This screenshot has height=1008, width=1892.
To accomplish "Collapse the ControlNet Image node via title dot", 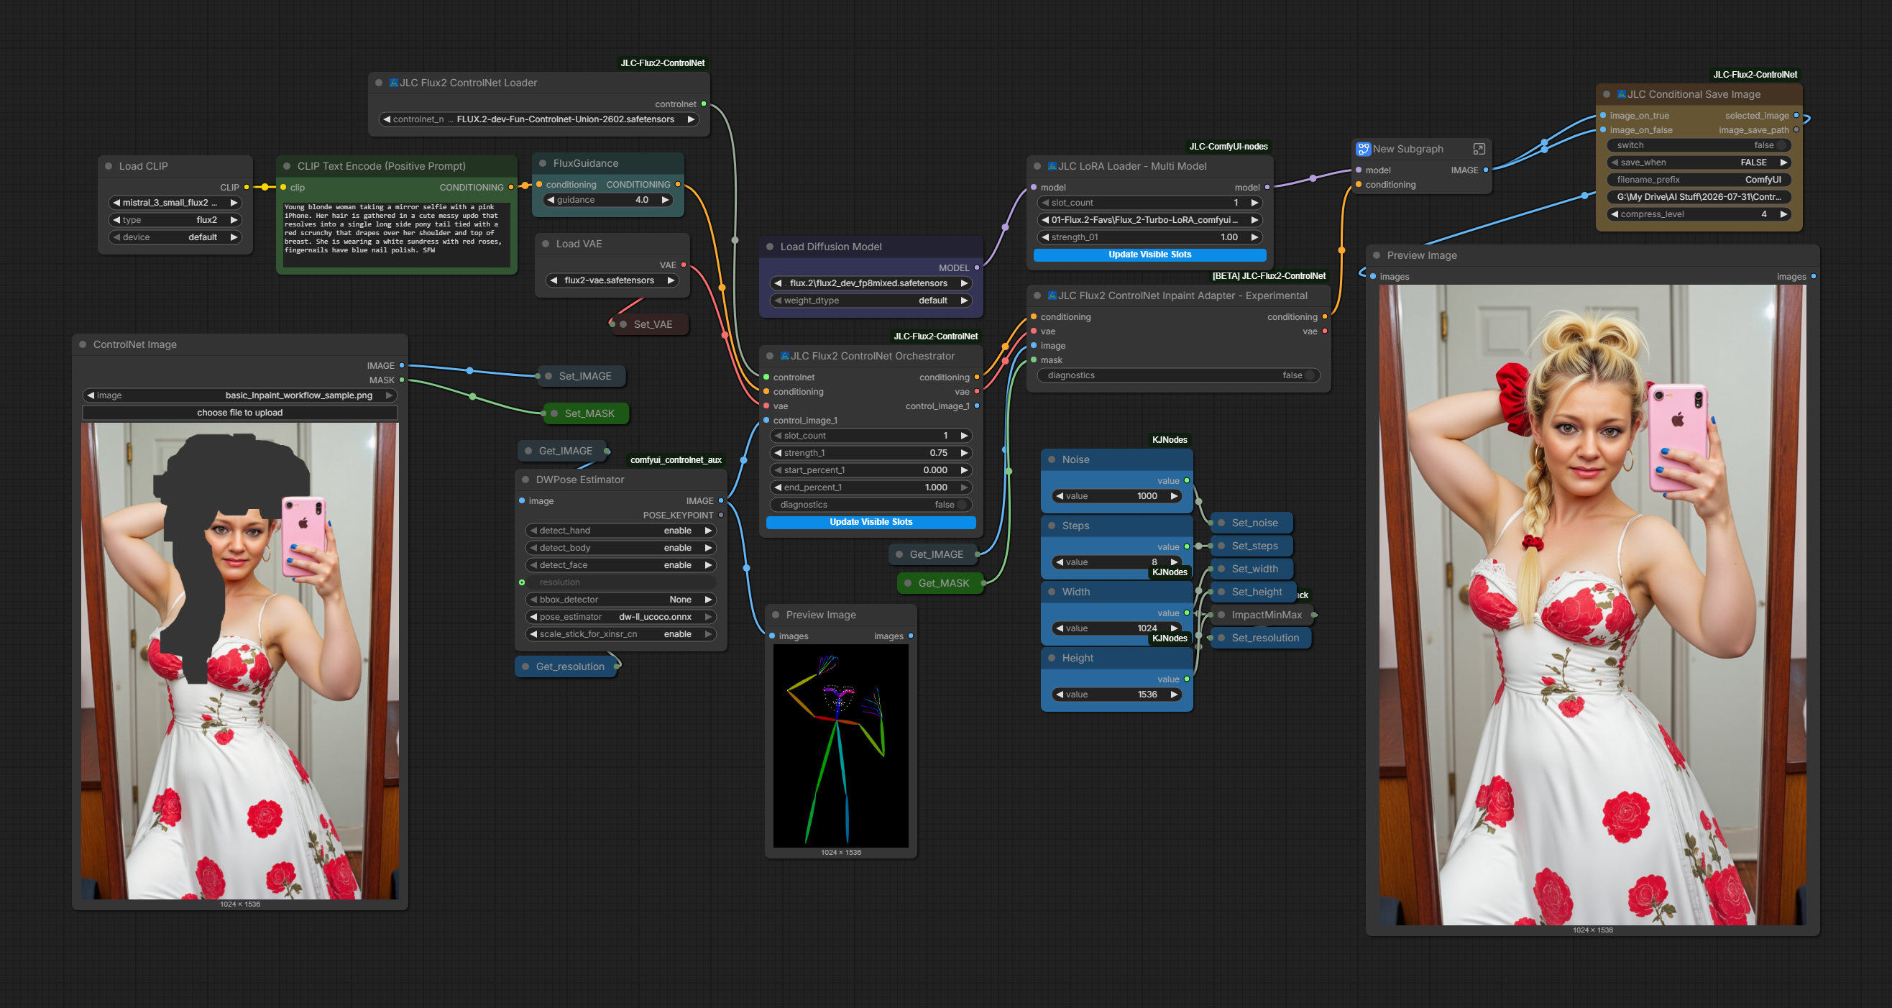I will 83,344.
